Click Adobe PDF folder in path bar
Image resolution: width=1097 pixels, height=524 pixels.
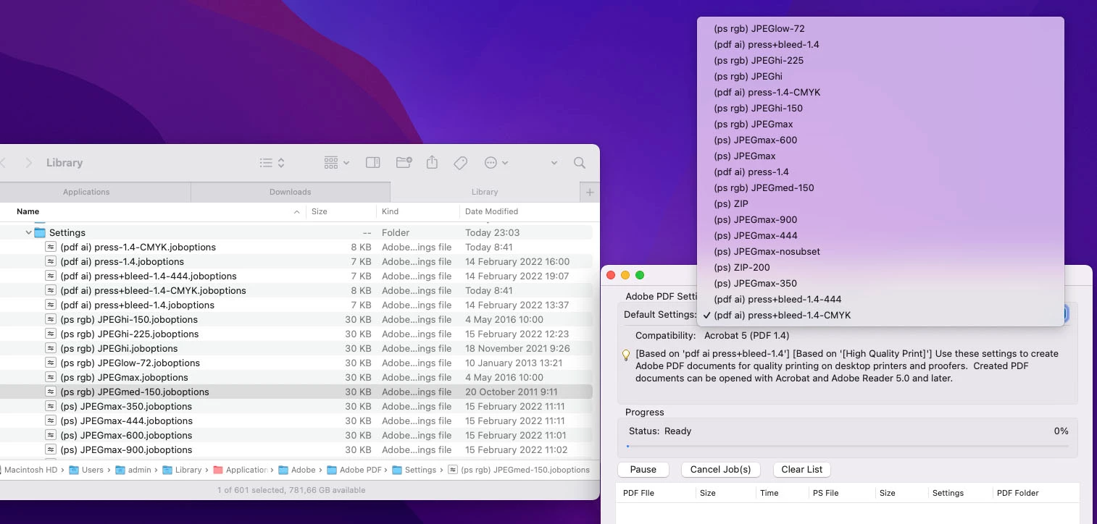354,470
